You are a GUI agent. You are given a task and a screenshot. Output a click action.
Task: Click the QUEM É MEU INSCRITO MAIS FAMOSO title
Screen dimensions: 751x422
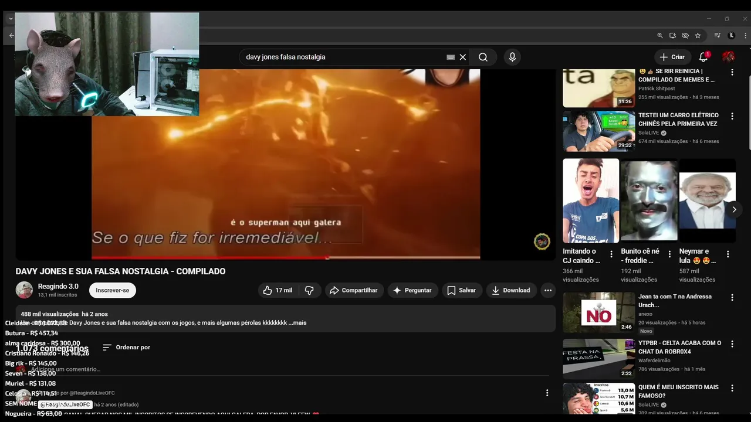click(x=678, y=391)
